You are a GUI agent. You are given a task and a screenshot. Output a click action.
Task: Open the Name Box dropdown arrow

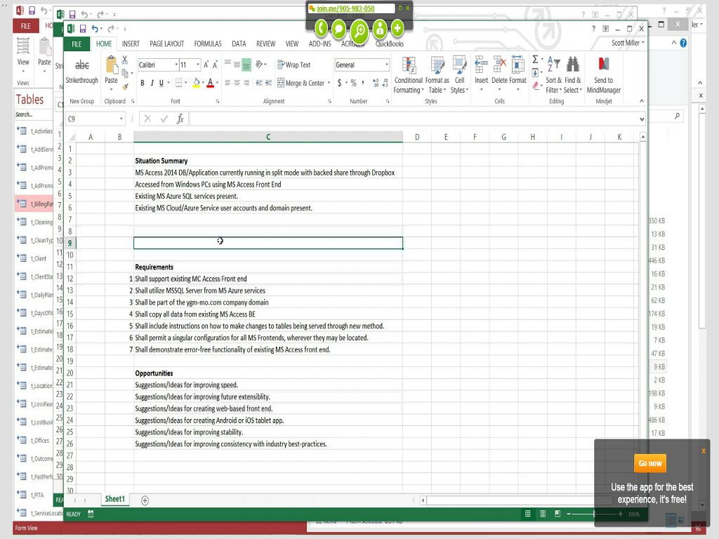click(121, 119)
